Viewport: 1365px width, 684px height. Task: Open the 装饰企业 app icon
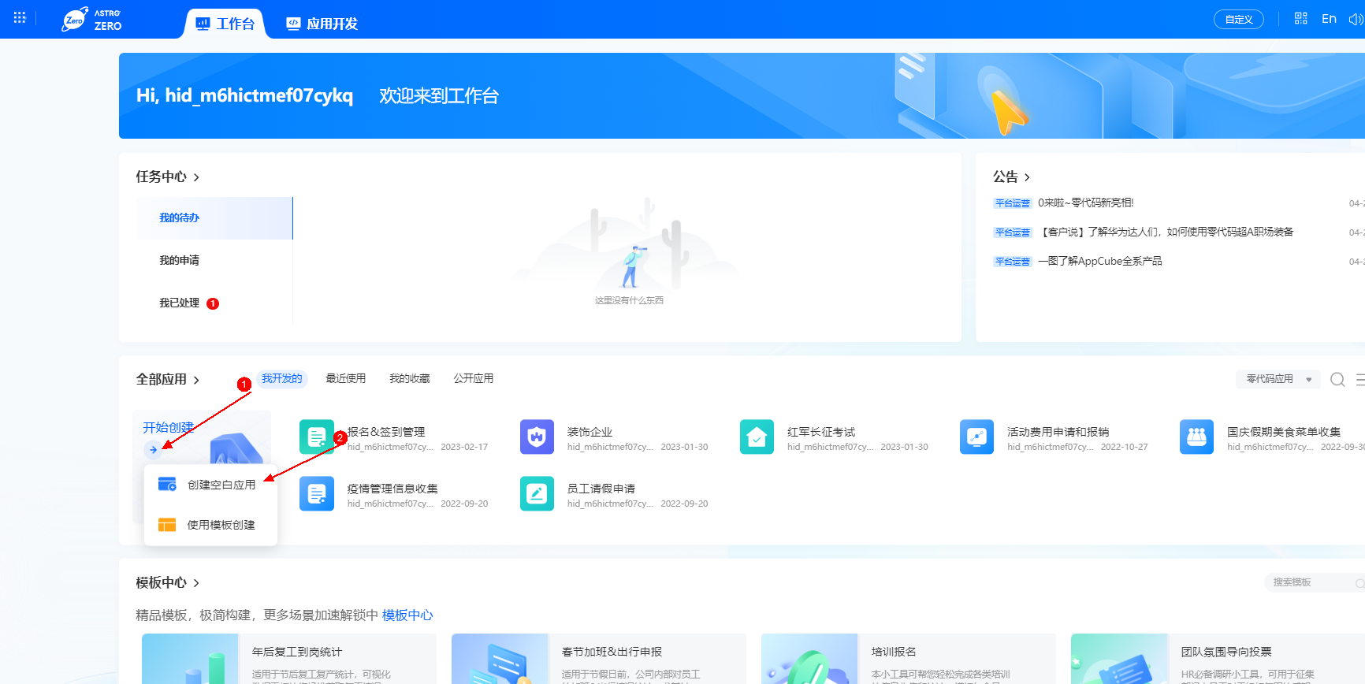click(x=537, y=437)
